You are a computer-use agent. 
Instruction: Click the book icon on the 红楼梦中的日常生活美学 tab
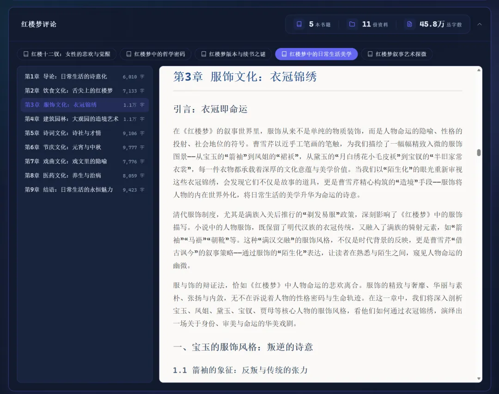pos(284,54)
